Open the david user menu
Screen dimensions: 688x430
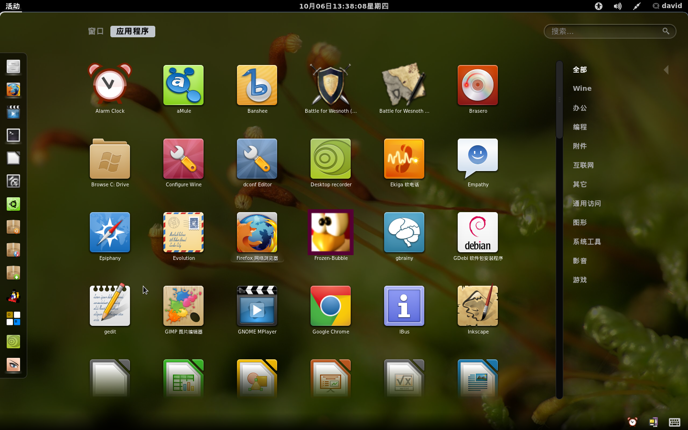(667, 6)
